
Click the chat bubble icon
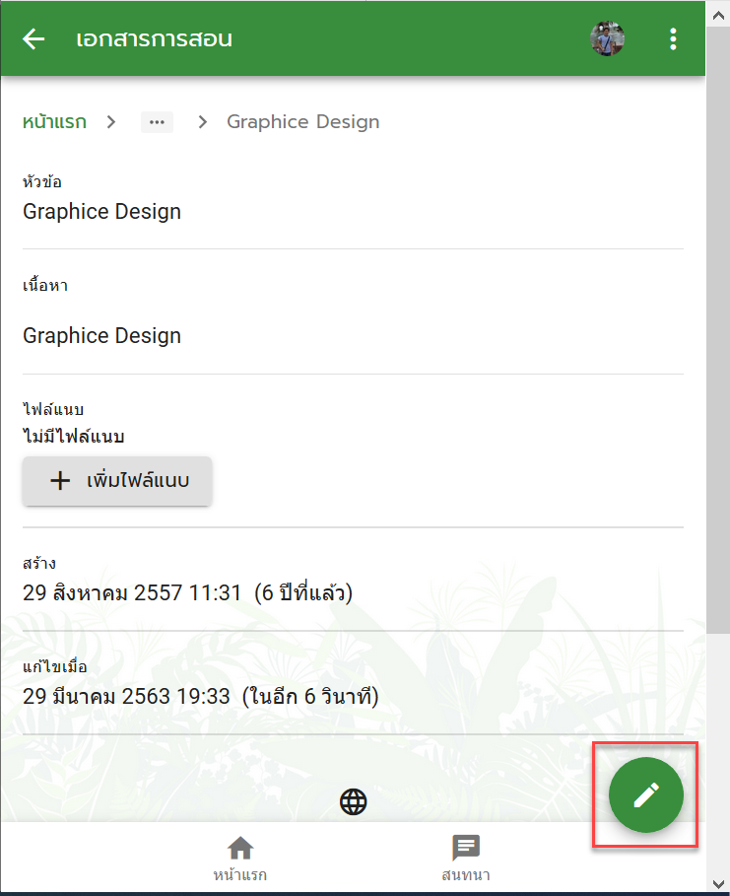[x=466, y=848]
